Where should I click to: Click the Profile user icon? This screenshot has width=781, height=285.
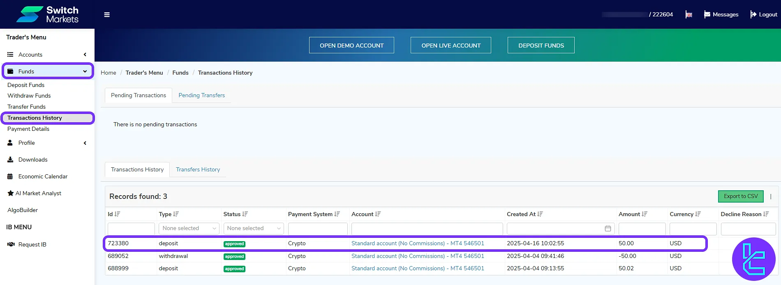coord(10,143)
